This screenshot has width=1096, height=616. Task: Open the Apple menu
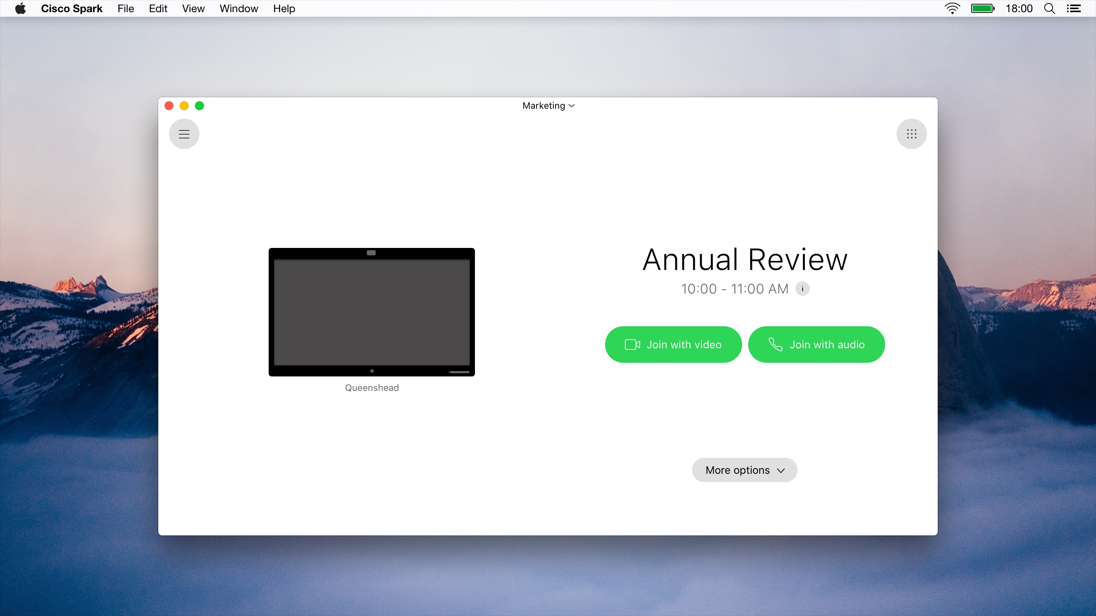click(21, 8)
